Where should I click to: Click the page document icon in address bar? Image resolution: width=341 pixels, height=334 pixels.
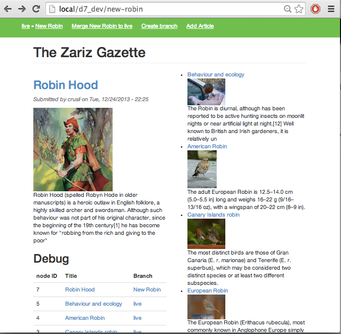[x=52, y=9]
